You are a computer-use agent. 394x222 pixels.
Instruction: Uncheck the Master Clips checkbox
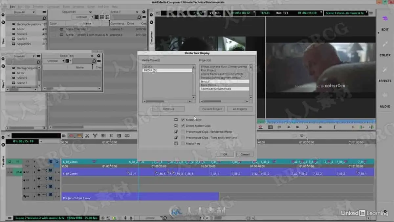click(183, 120)
